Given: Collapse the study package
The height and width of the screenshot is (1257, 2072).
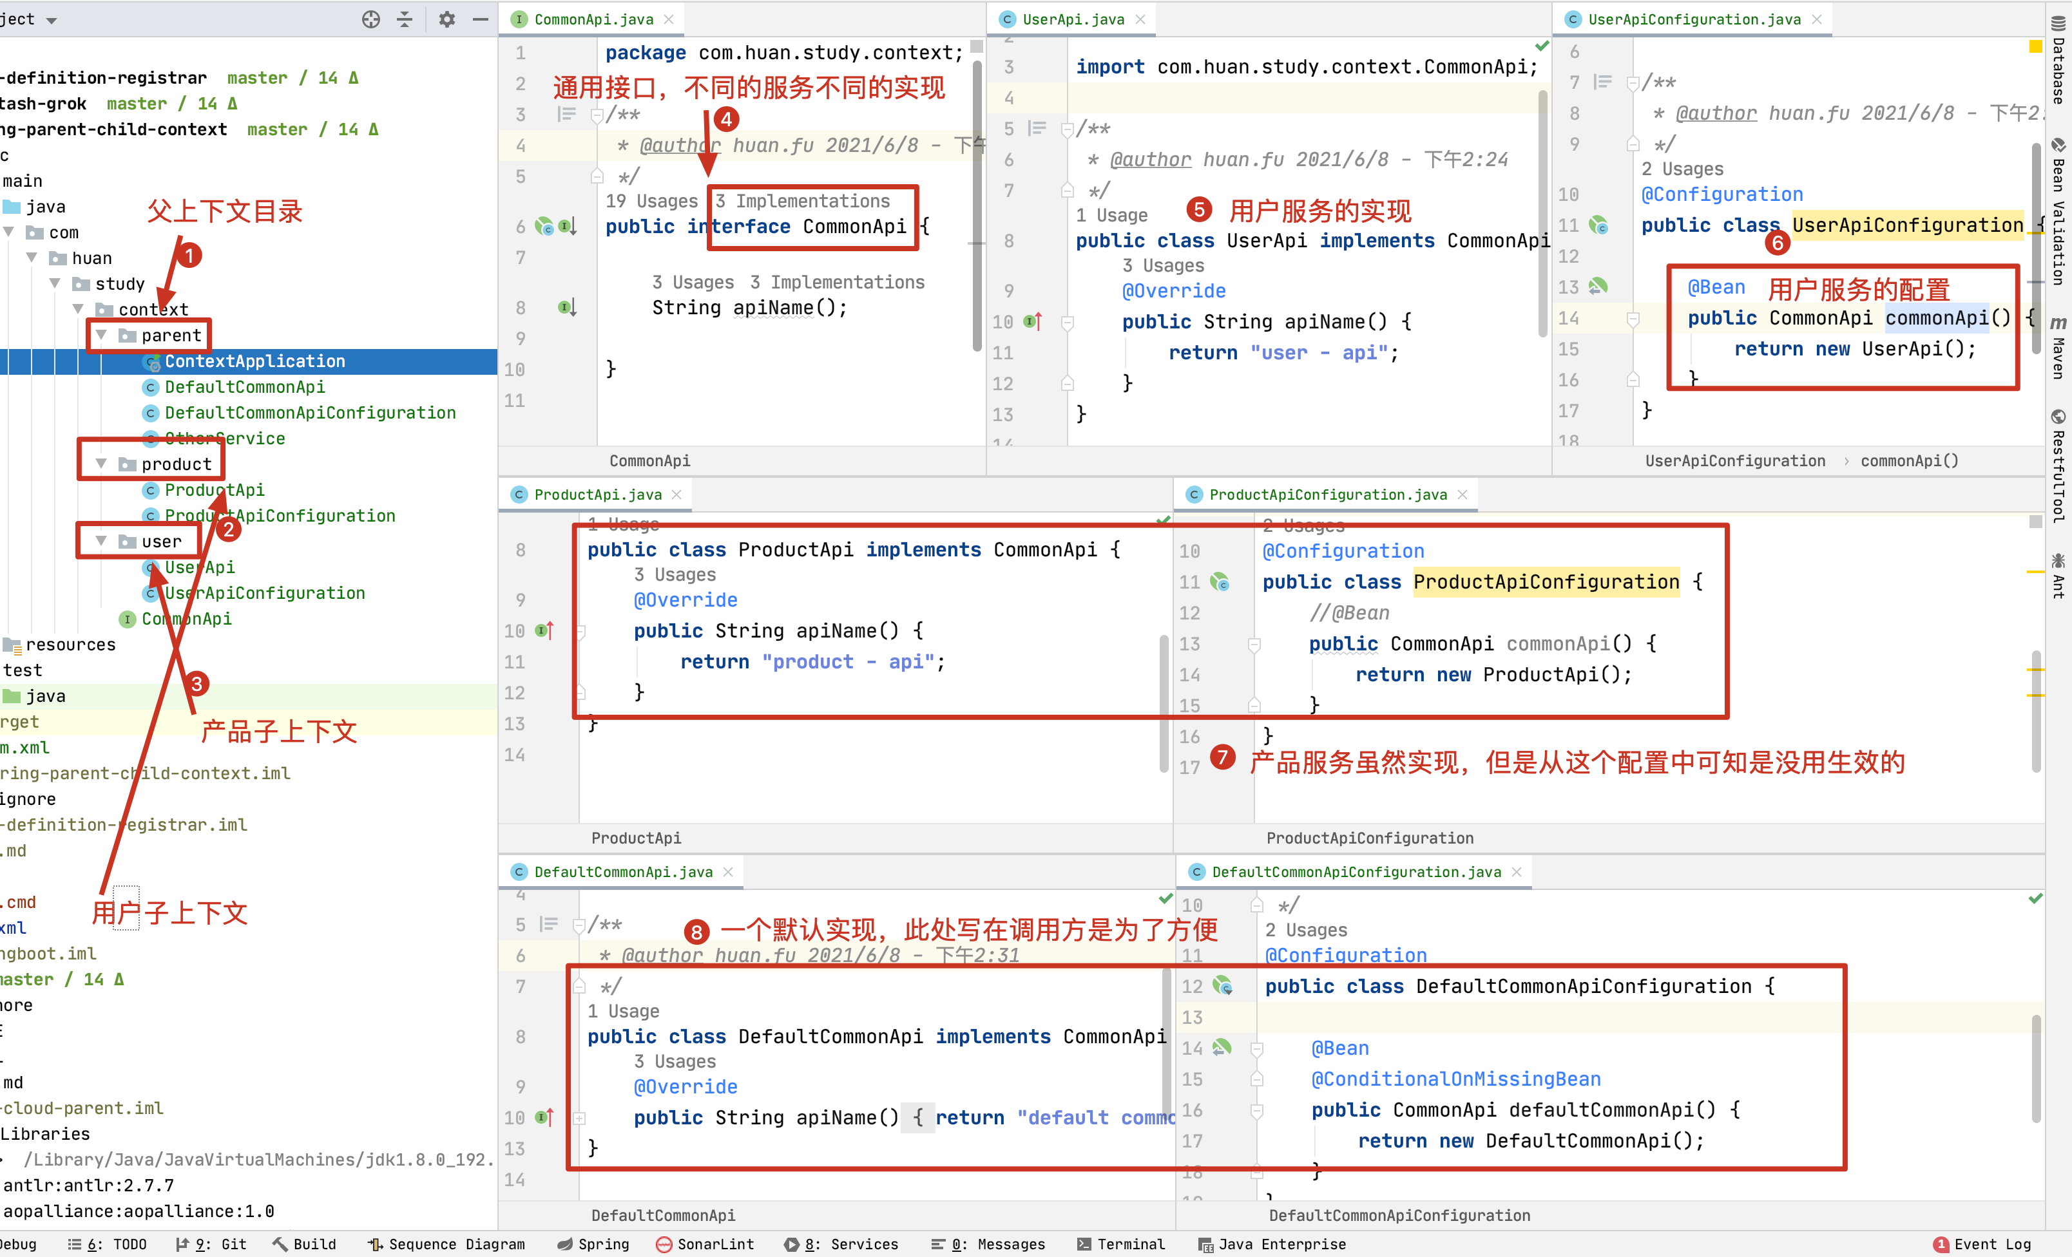Looking at the screenshot, I should [55, 283].
